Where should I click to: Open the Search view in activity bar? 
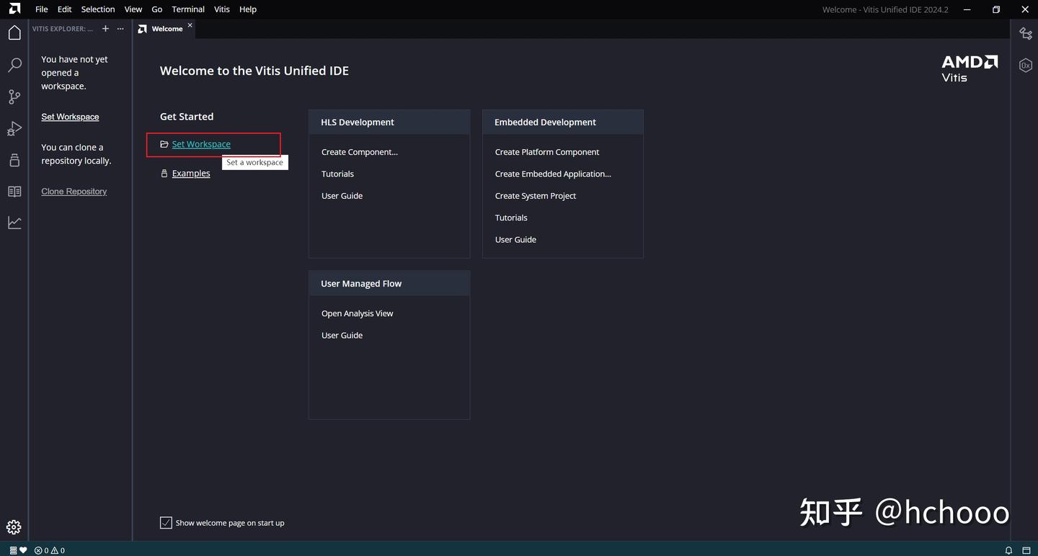click(14, 66)
